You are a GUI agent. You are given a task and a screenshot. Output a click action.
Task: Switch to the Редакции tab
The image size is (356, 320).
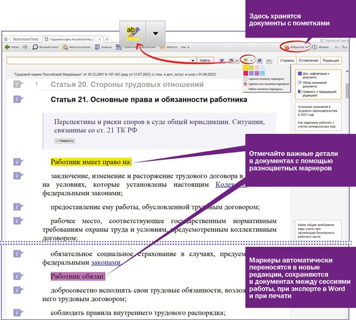(x=331, y=60)
